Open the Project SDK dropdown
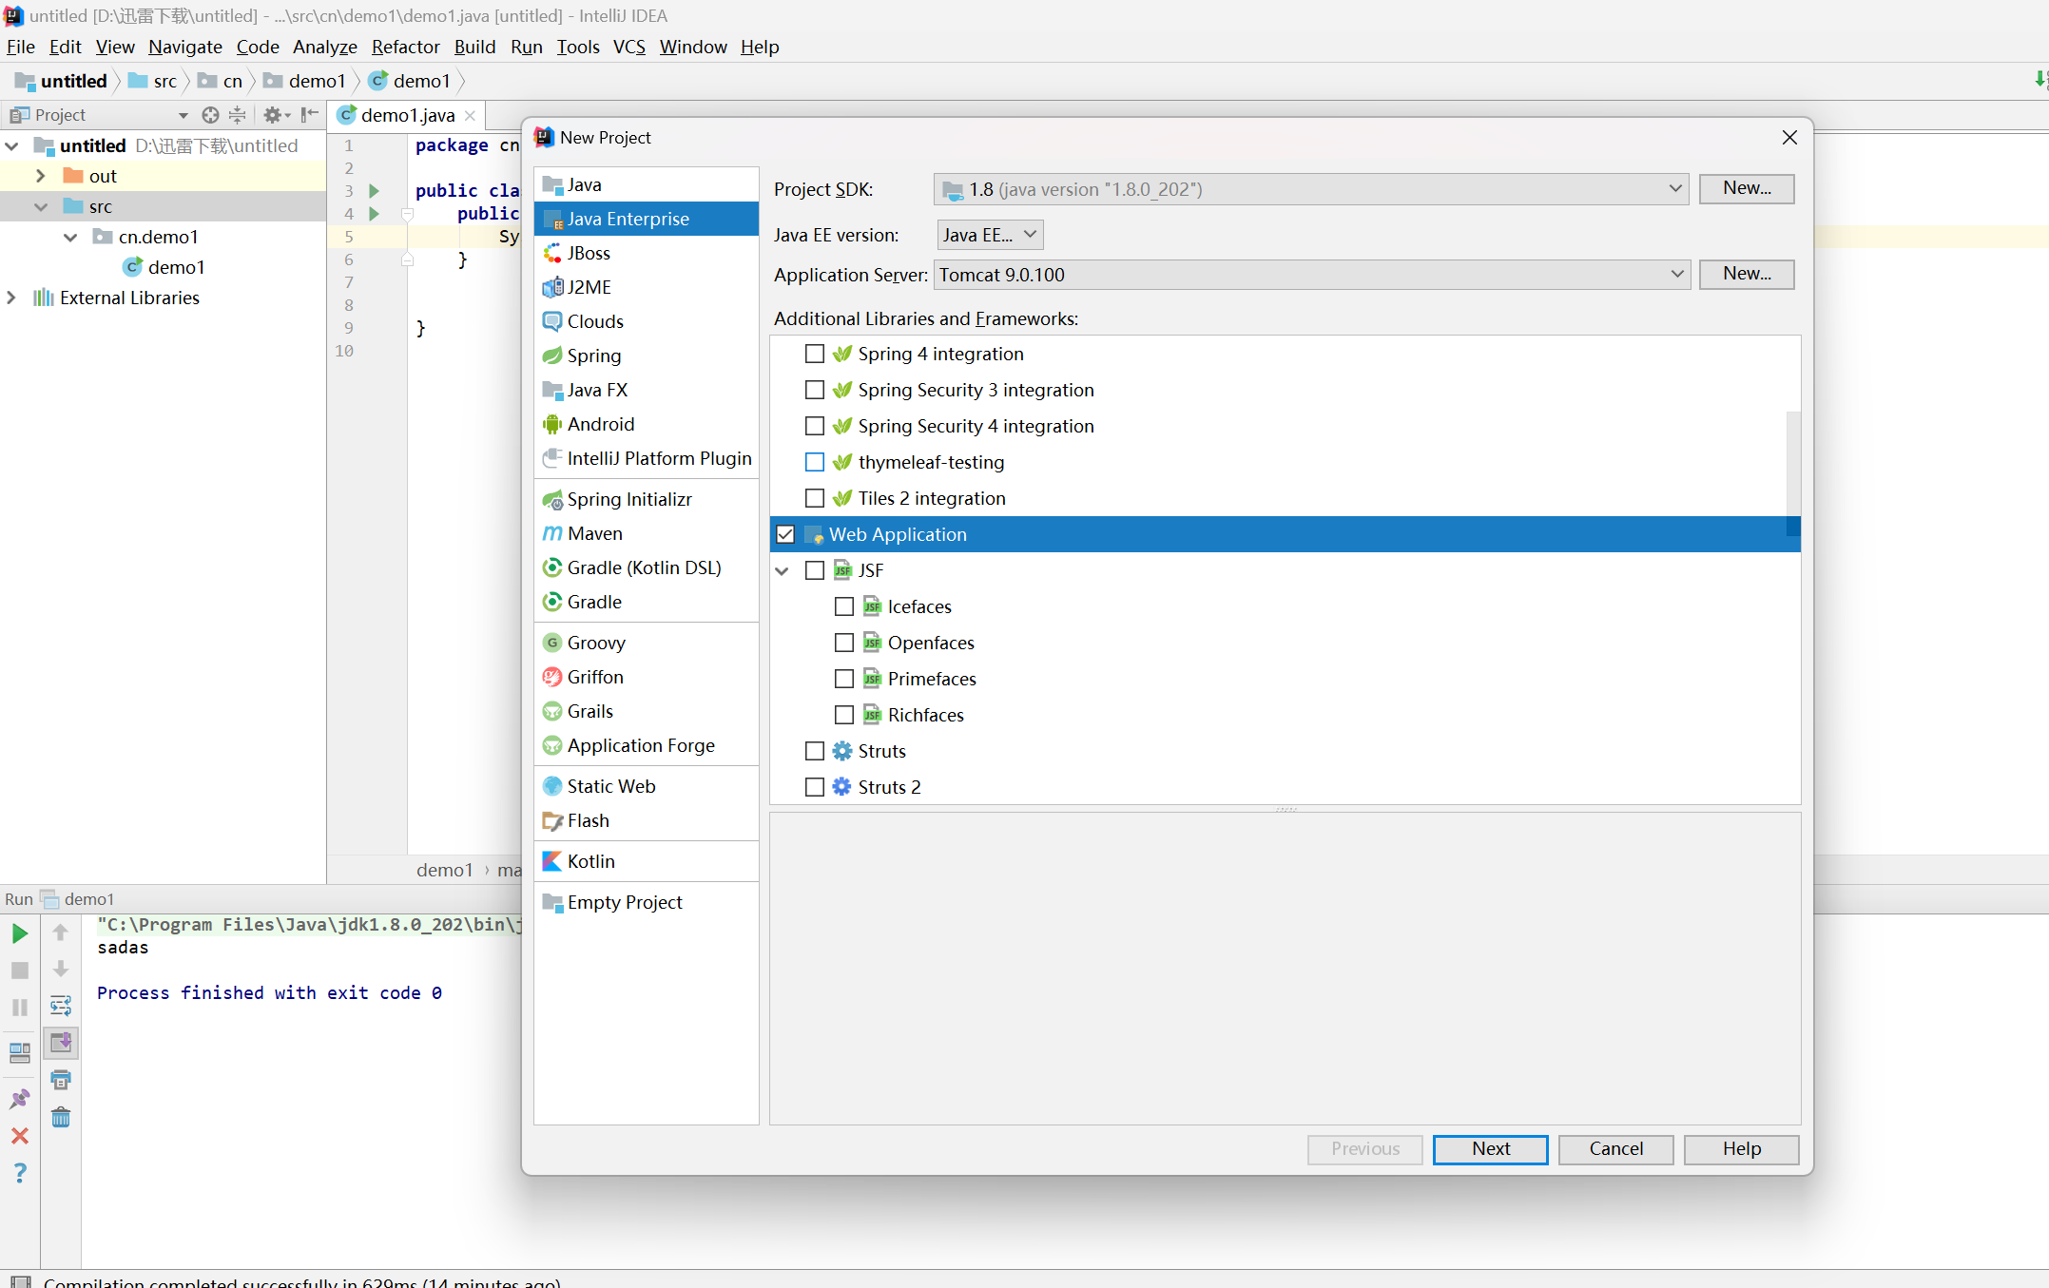 (x=1310, y=189)
